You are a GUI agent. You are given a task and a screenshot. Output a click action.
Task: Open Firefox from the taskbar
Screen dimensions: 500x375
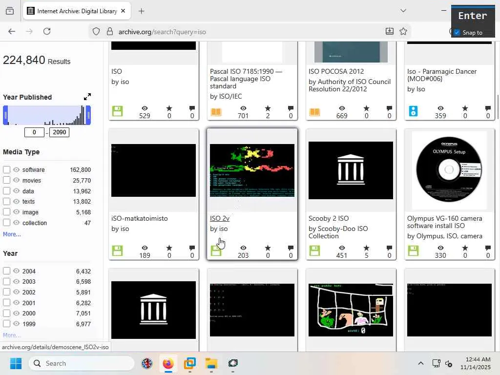point(168,363)
